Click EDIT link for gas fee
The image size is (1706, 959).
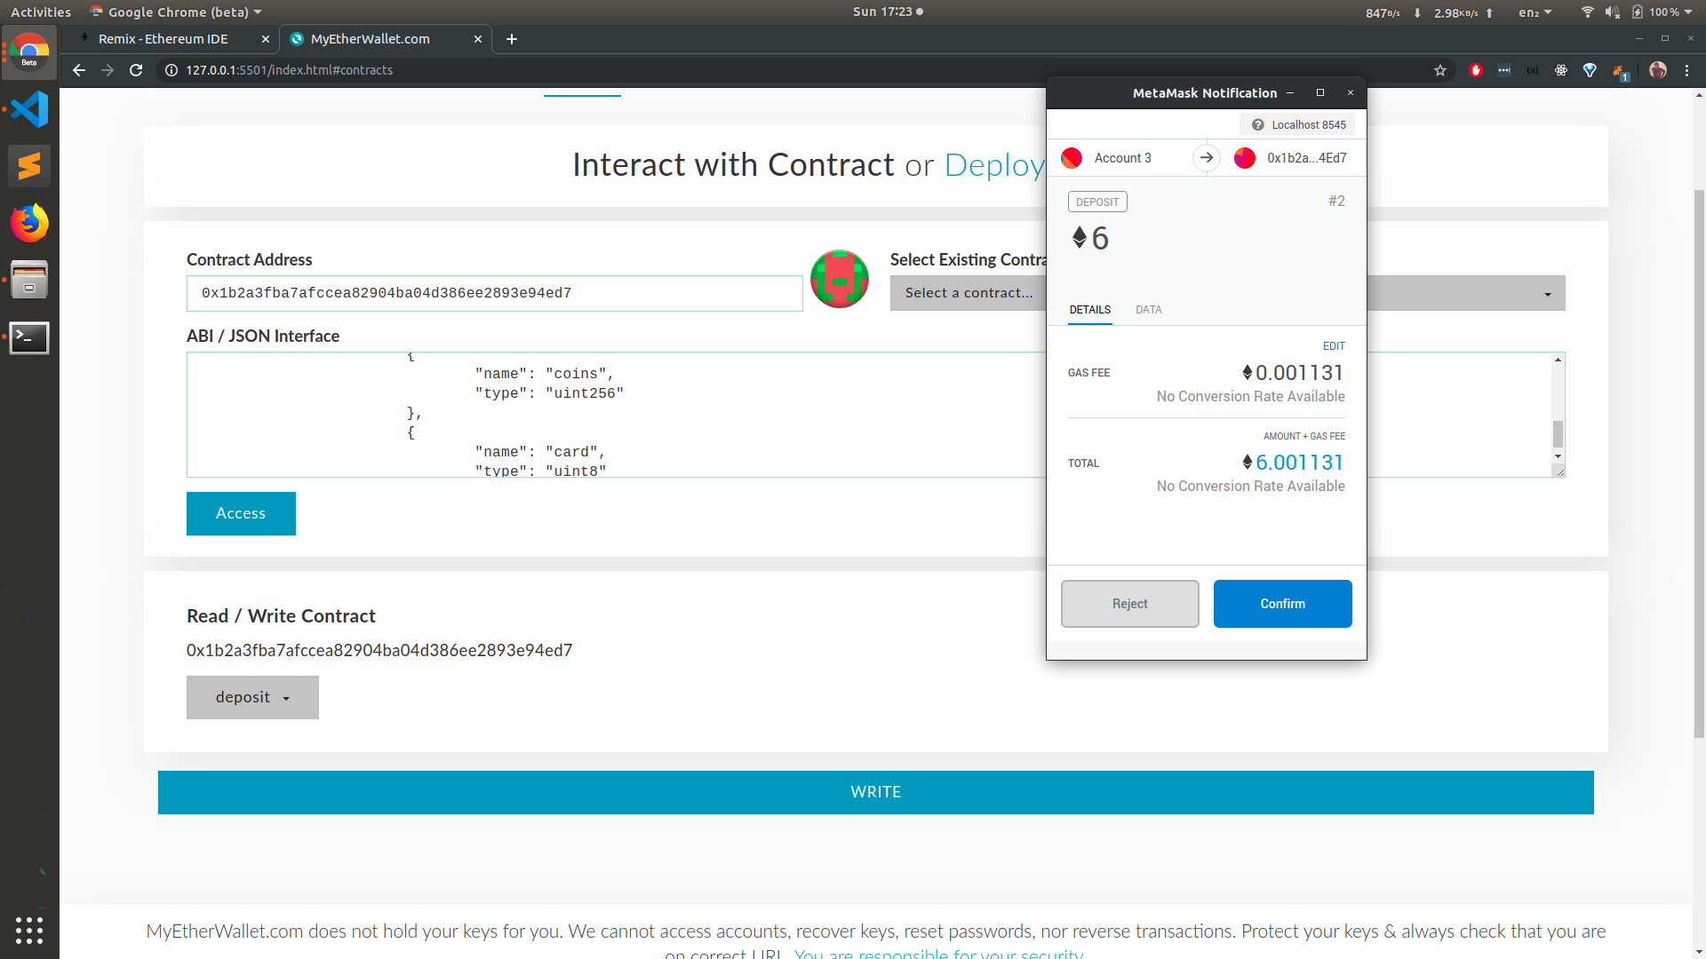click(x=1333, y=346)
